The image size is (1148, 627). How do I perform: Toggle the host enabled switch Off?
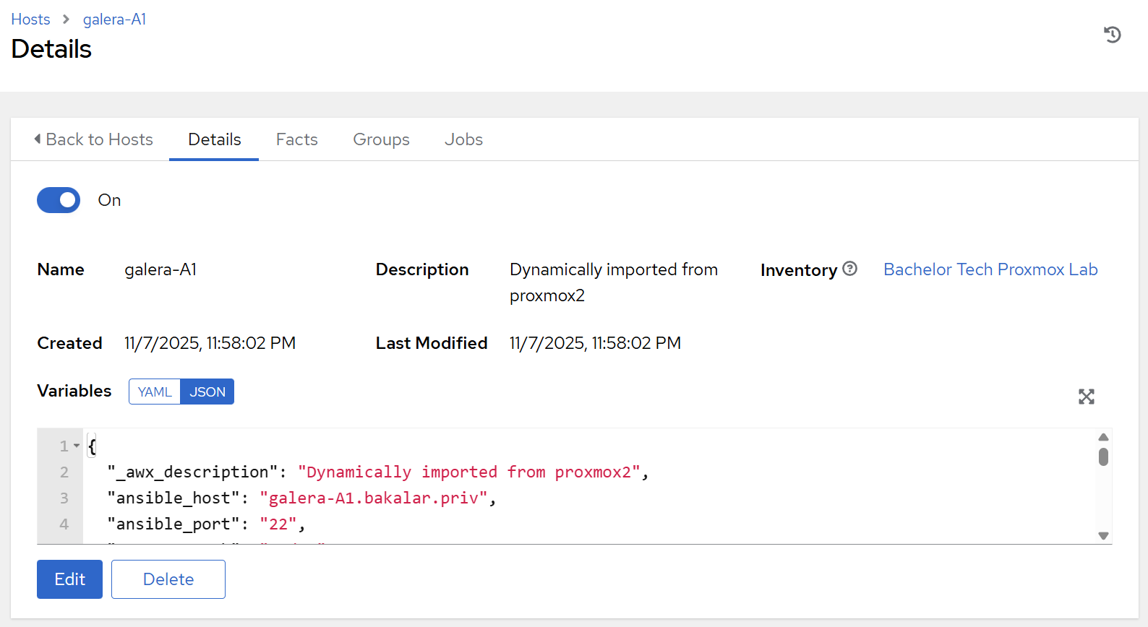click(x=59, y=200)
